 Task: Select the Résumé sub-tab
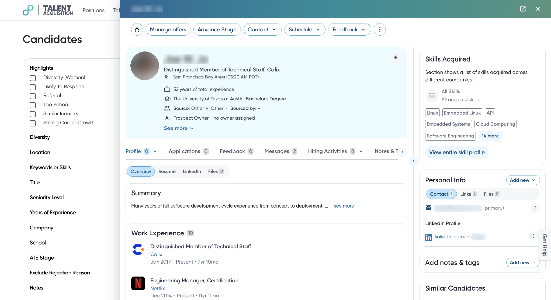point(167,171)
